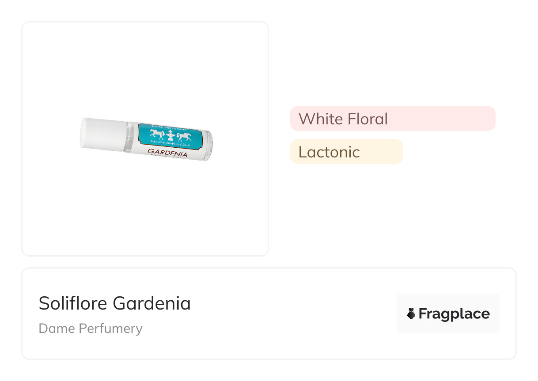This screenshot has width=538, height=381.
Task: Click the white cap of the roller bottle
Action: click(x=102, y=134)
